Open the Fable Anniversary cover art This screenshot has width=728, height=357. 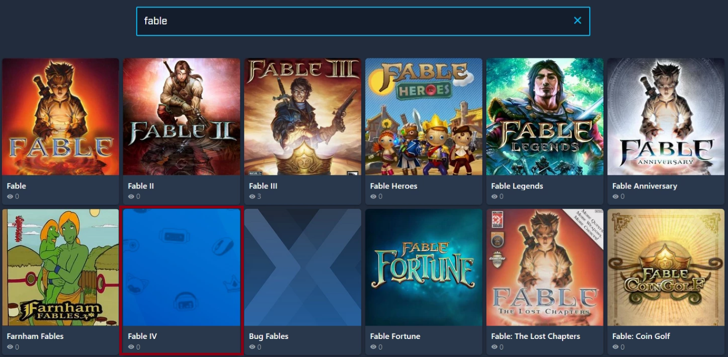point(666,117)
